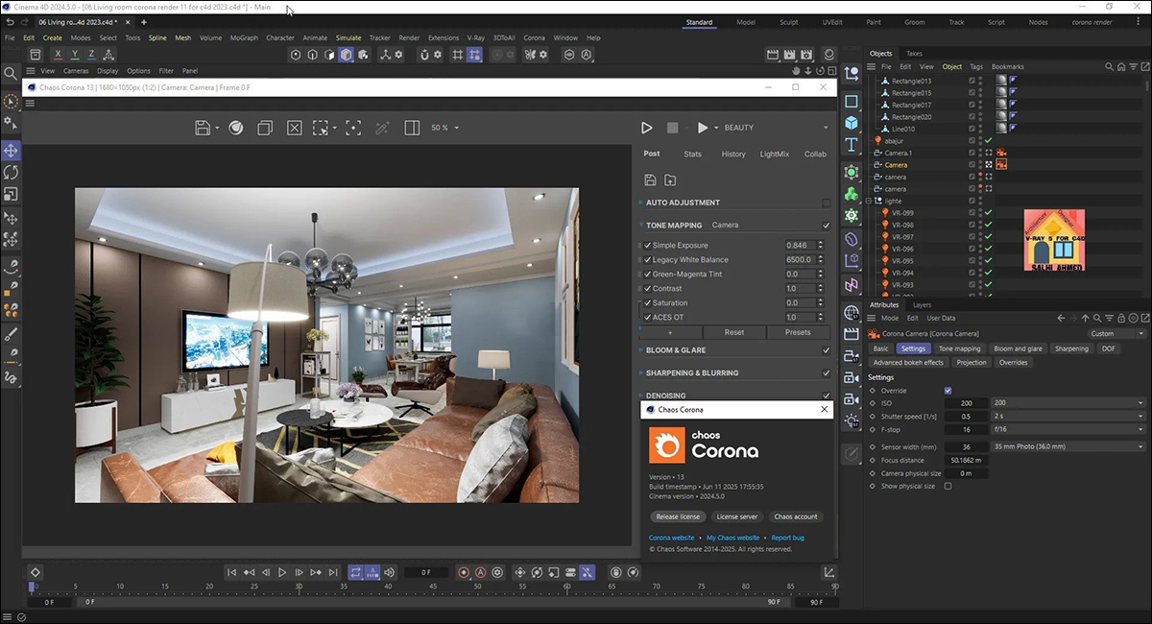Enable the autokeying record icon near the timeline
Screen dimensions: 1152x624
pyautogui.click(x=480, y=572)
